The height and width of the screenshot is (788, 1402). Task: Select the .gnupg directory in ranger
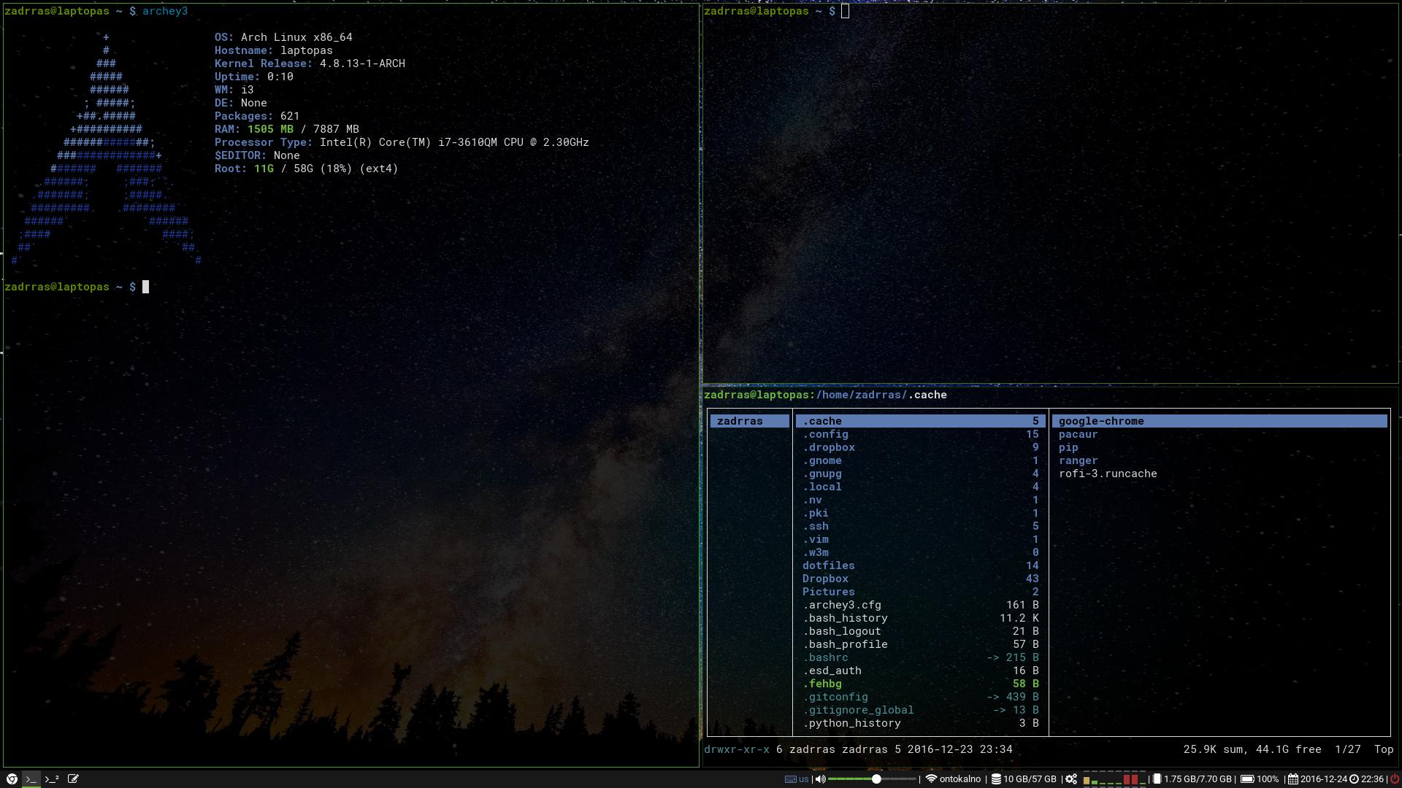coord(920,474)
